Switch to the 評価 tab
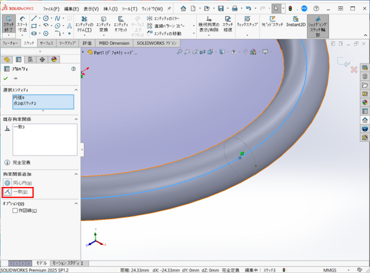This screenshot has height=273, width=370. click(87, 43)
